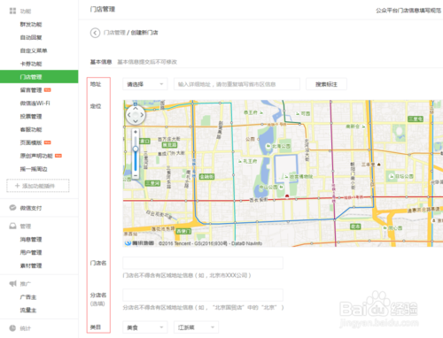
Task: Click the detailed address input field
Action: click(237, 84)
